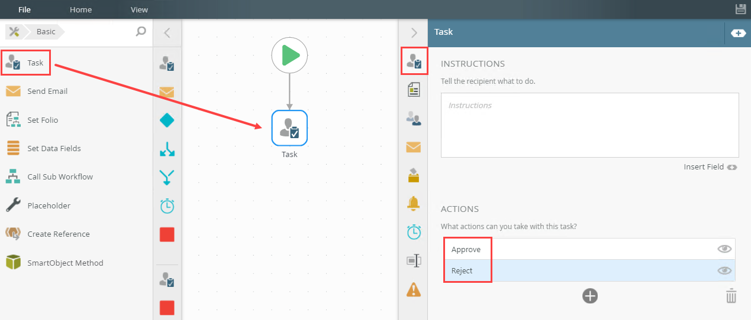Viewport: 751px width, 320px height.
Task: Click the timer clock icon in strip
Action: (x=167, y=206)
